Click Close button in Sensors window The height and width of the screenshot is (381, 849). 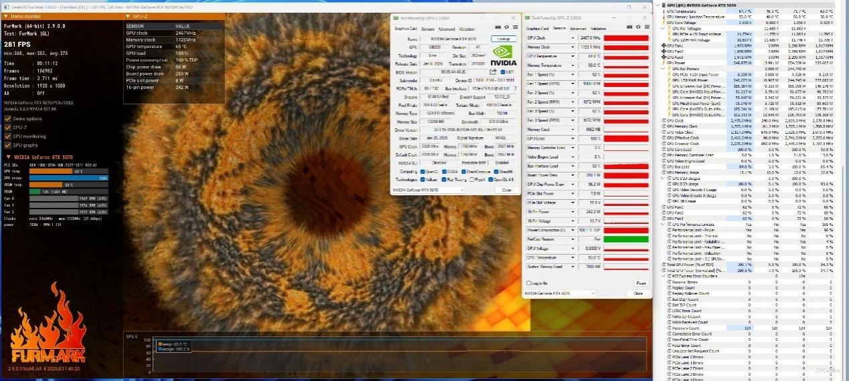pos(638,293)
